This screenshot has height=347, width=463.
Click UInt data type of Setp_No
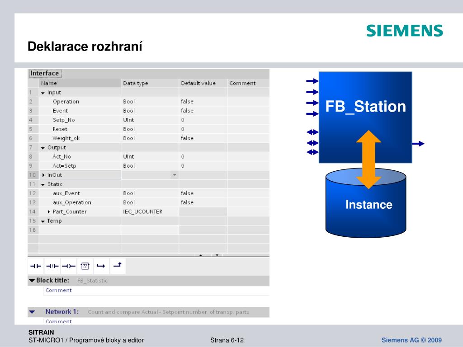tap(150, 120)
